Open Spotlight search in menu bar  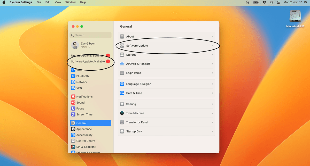(x=272, y=2)
